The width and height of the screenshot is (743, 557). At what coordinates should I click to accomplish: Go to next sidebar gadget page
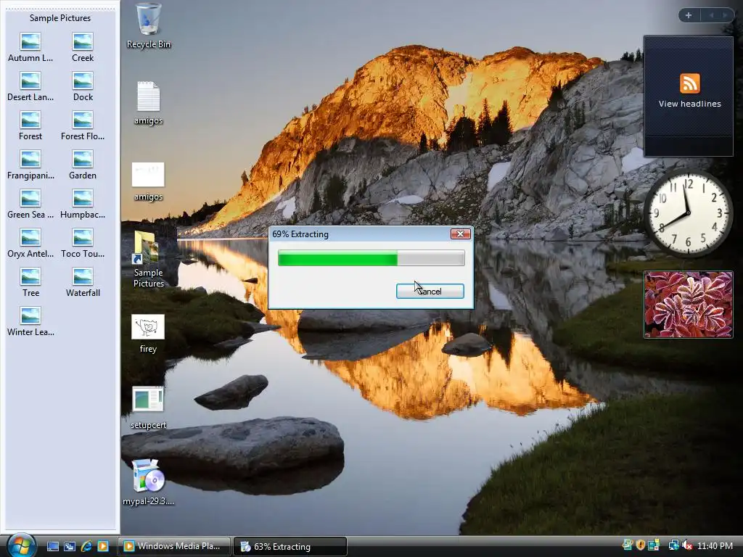(x=725, y=15)
